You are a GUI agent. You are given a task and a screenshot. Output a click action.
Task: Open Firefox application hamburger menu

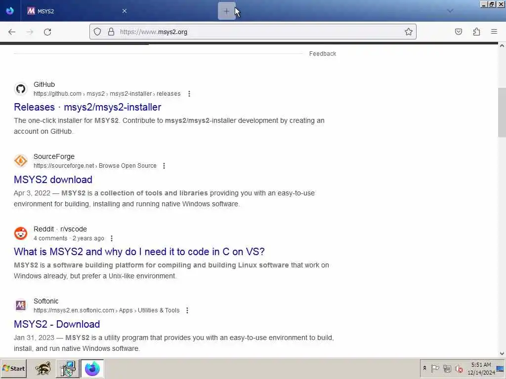coord(494,32)
